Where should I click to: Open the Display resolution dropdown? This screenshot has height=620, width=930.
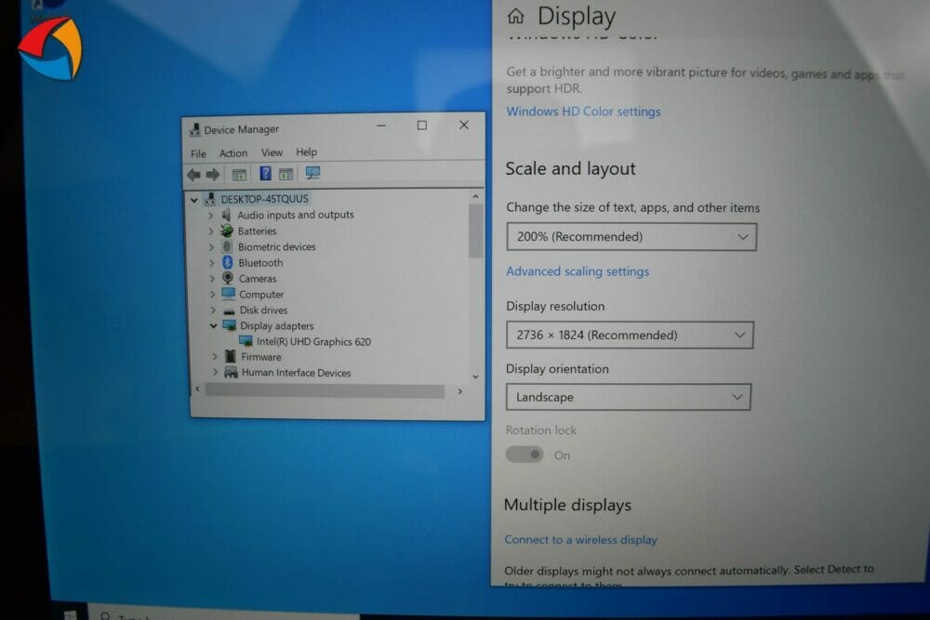click(630, 335)
